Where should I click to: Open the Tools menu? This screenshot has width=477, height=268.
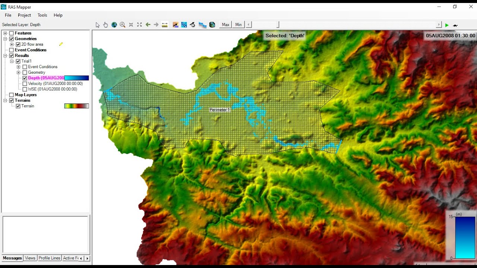point(42,15)
